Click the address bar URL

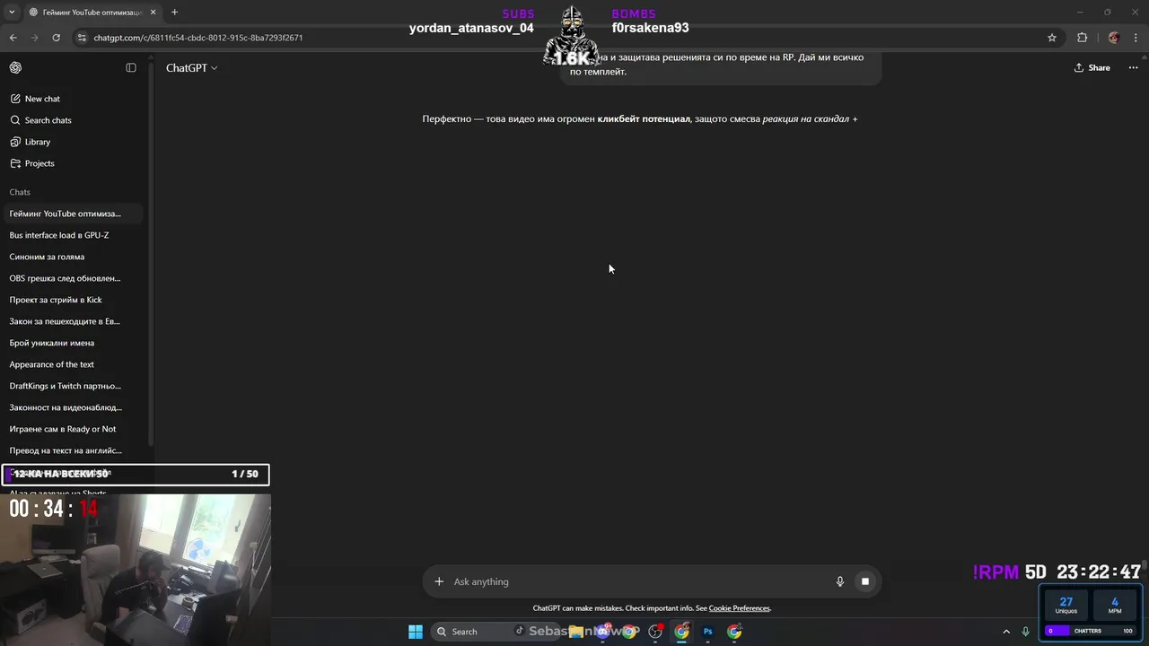tap(197, 38)
